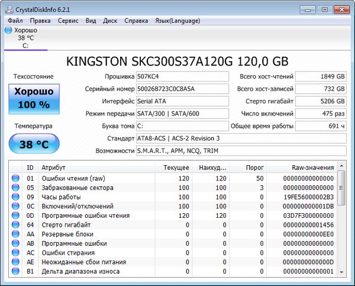The image size is (355, 286).
Task: Click the Прошивка field showing 507KC4
Action: click(x=182, y=76)
